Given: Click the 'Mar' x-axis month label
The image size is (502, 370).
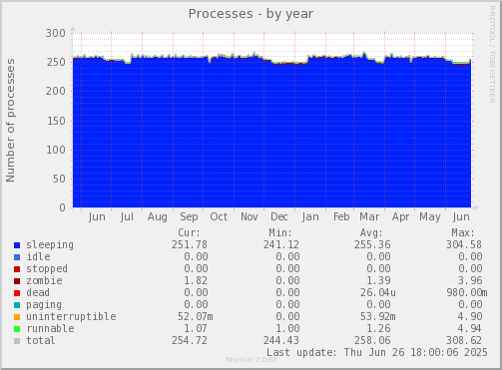Looking at the screenshot, I should pos(369,217).
